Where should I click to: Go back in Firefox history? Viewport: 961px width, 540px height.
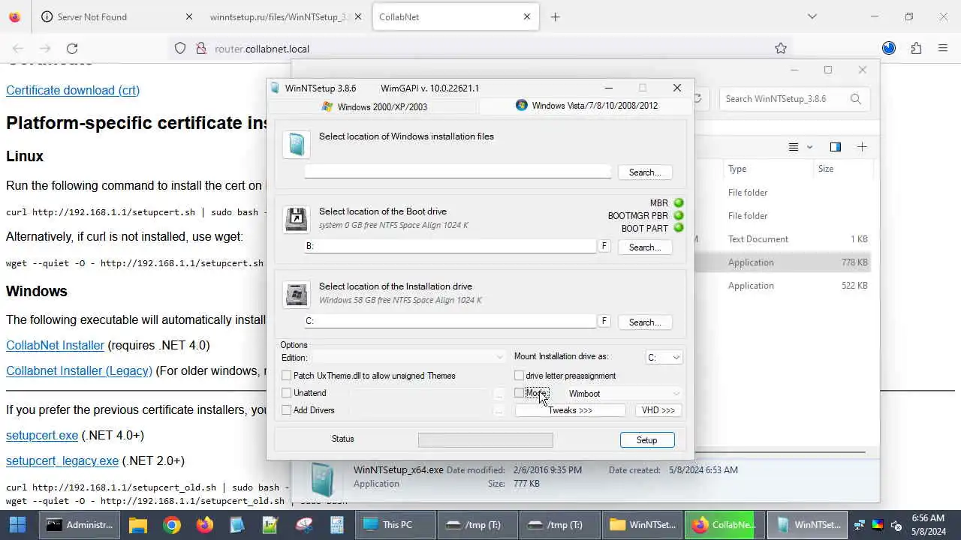18,49
